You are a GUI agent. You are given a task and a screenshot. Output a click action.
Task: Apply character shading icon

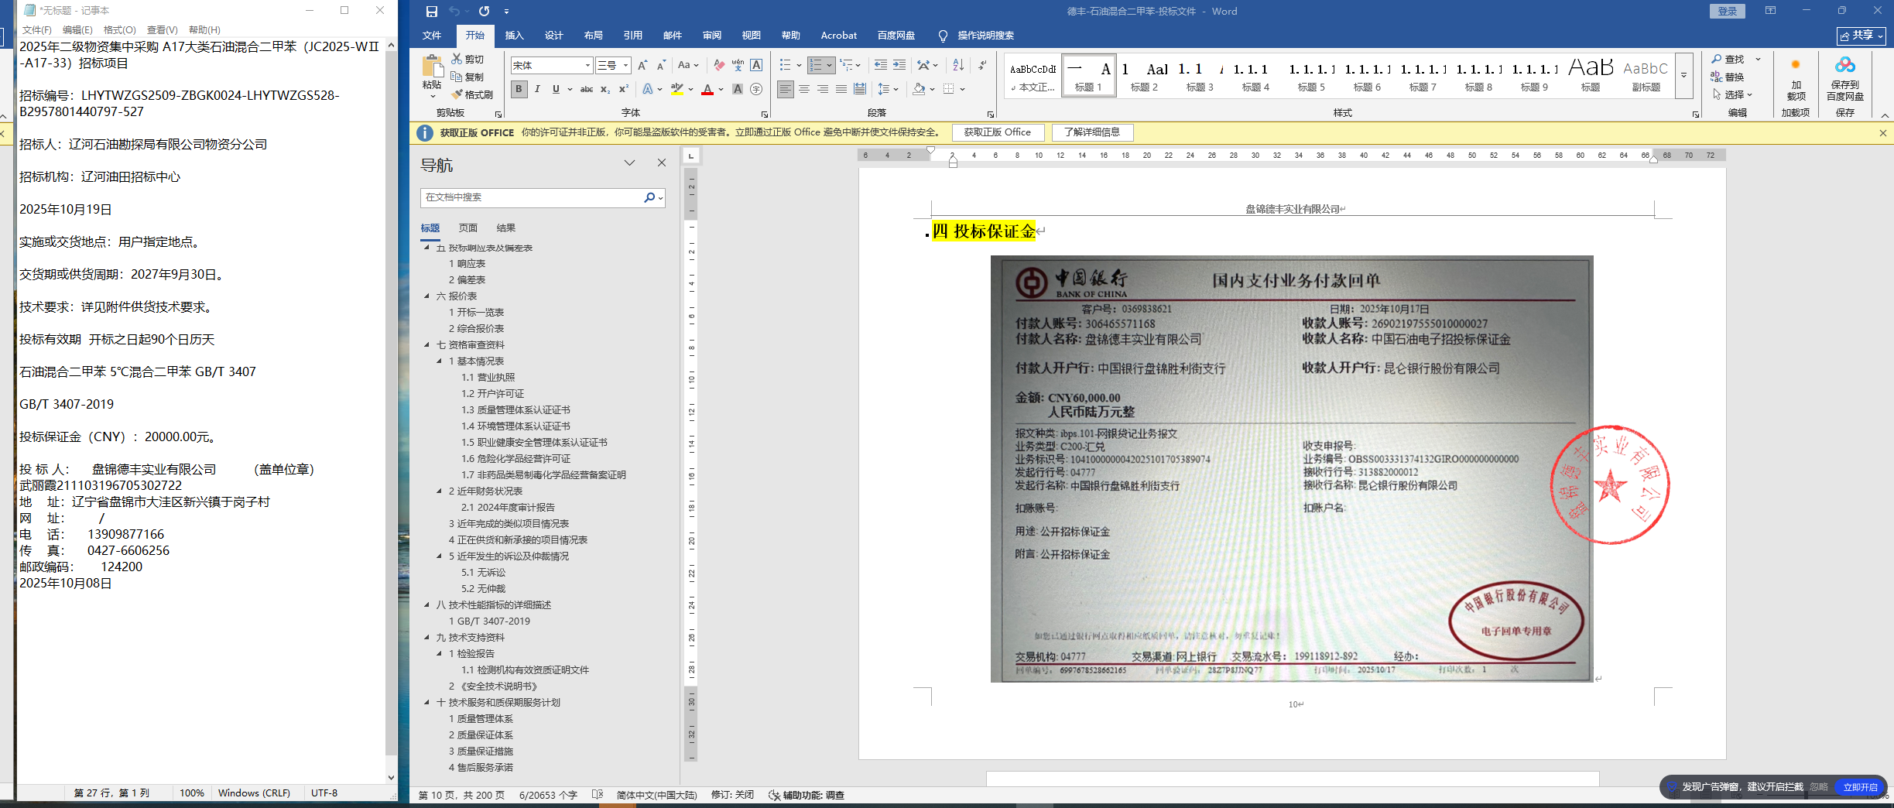point(738,89)
